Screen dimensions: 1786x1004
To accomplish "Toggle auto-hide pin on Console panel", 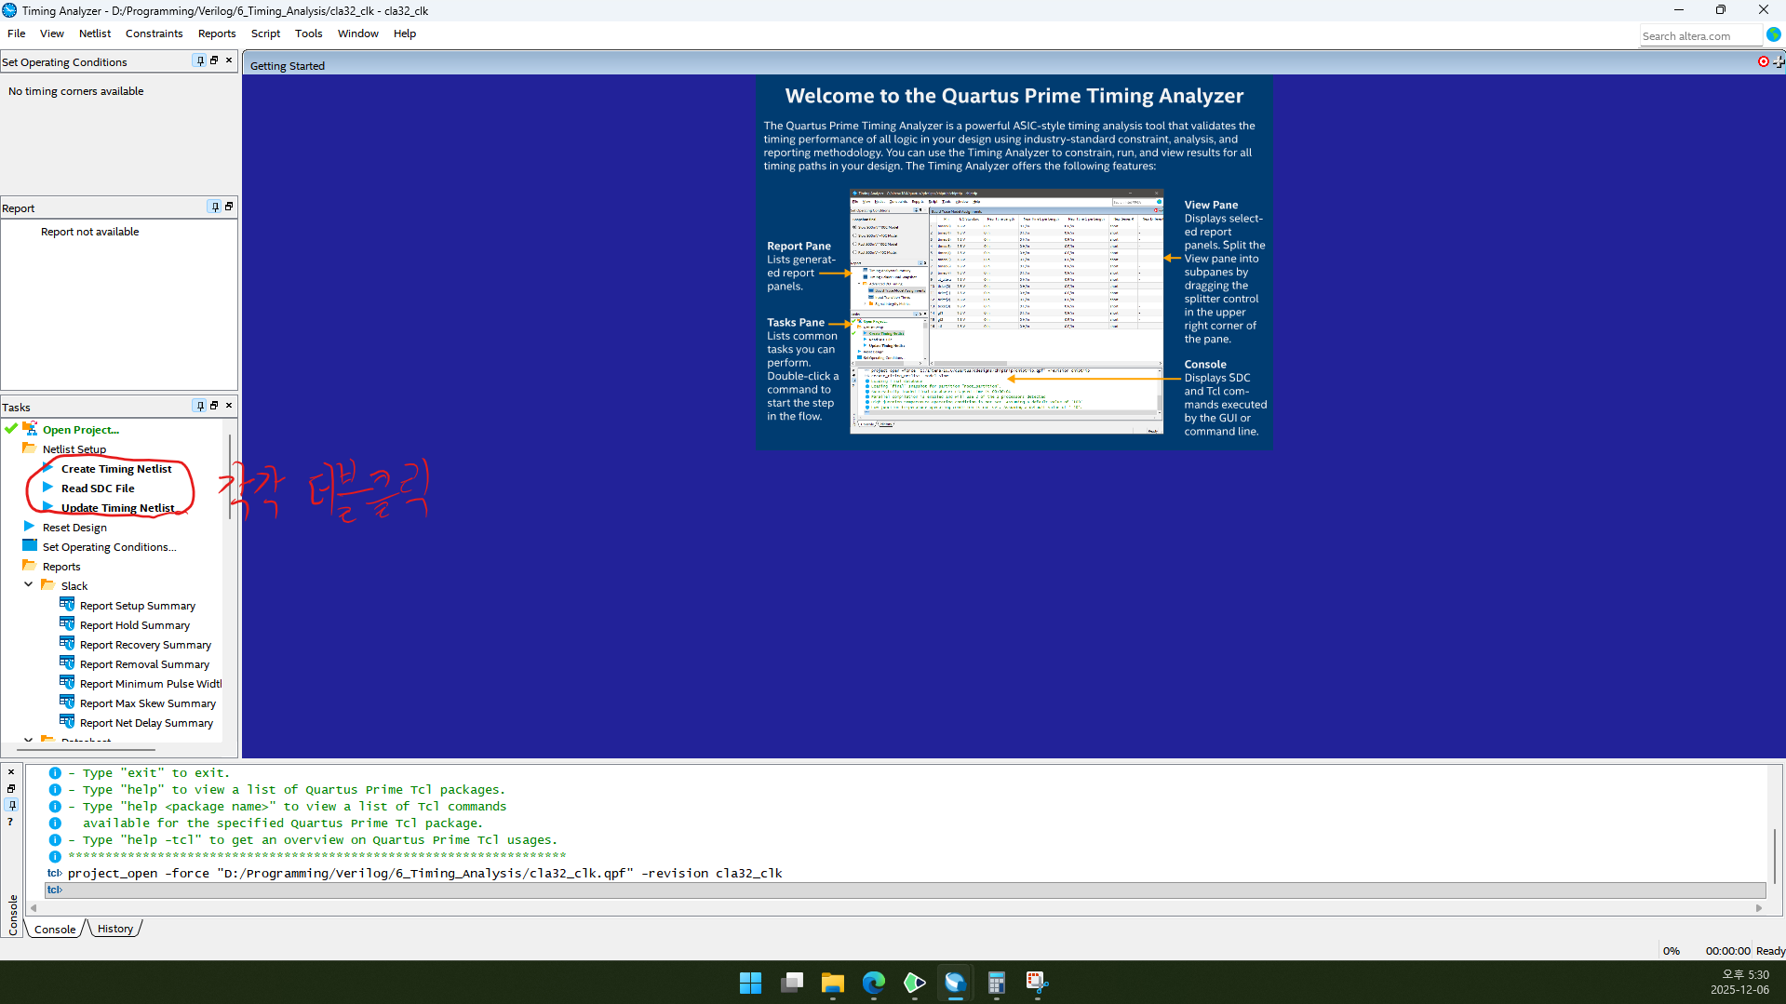I will coord(10,805).
